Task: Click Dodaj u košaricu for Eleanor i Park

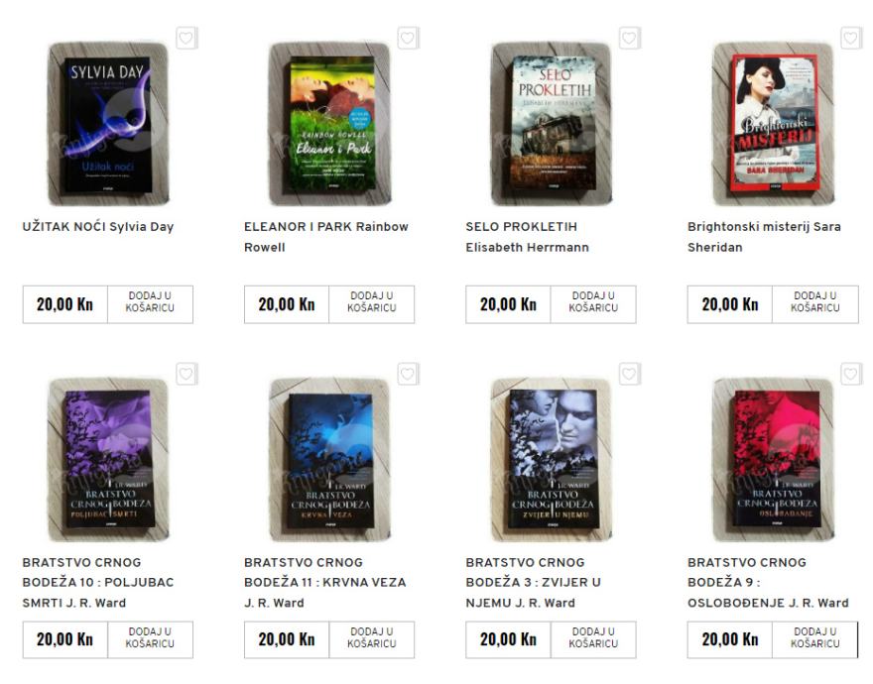Action: [371, 304]
